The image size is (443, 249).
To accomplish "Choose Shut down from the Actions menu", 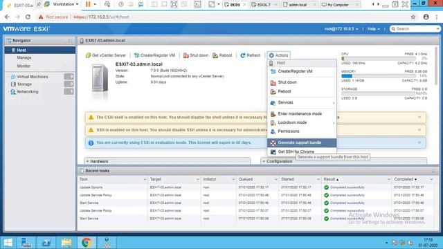I will 302,82.
